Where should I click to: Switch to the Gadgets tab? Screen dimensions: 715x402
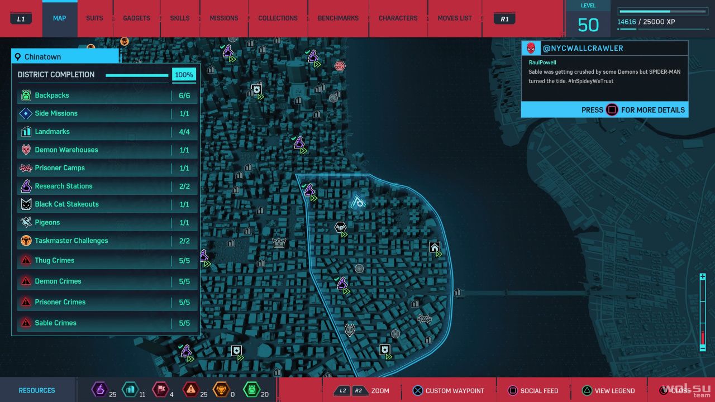click(x=136, y=18)
